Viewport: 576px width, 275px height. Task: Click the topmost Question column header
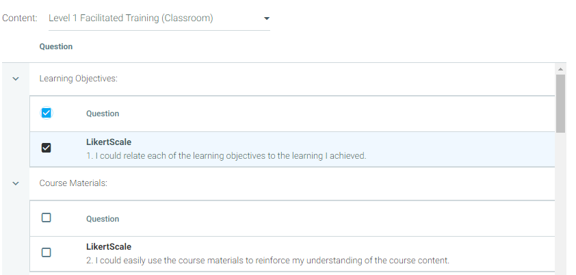coord(56,47)
